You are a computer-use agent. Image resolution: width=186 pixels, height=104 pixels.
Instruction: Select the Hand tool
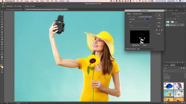(x=2, y=57)
